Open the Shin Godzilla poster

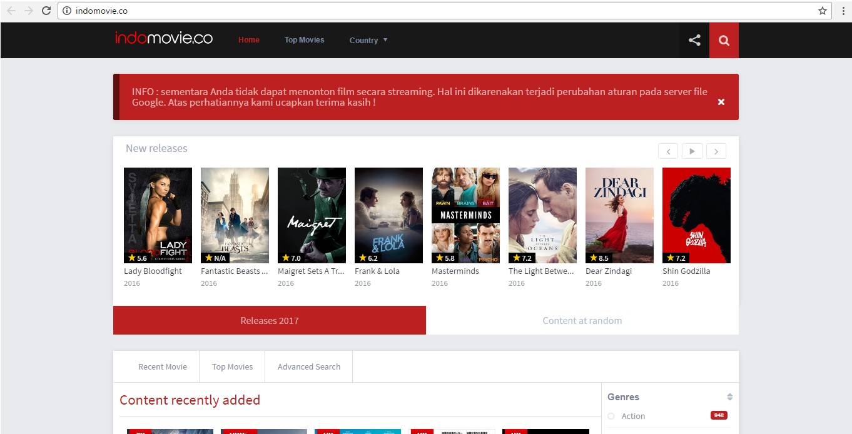pos(696,215)
